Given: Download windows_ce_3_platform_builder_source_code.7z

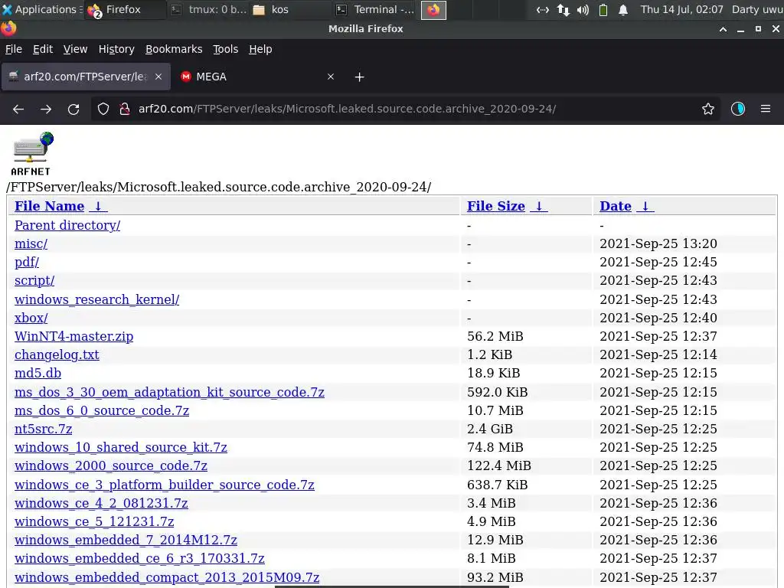Looking at the screenshot, I should 165,485.
